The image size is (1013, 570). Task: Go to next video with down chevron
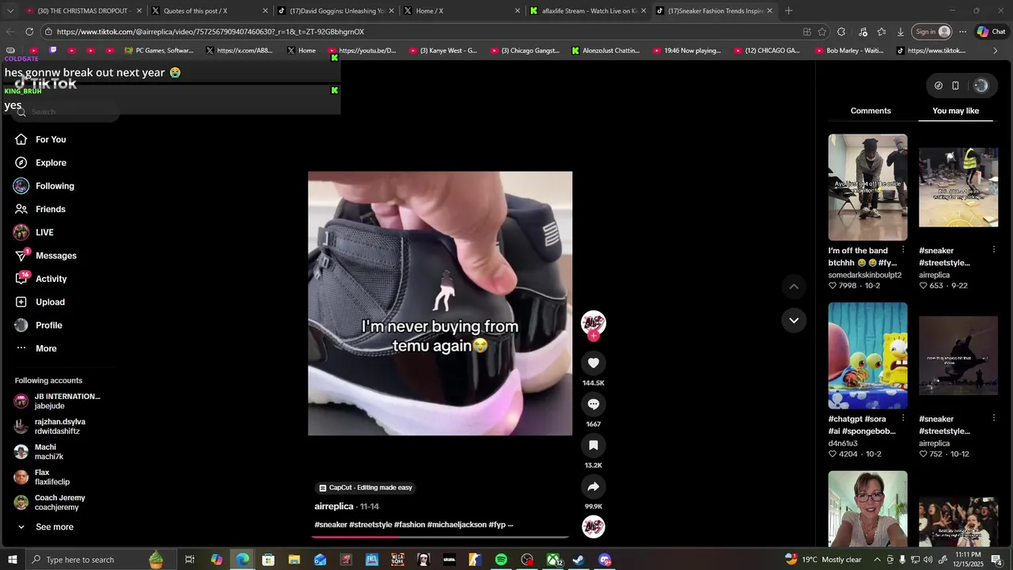click(x=794, y=320)
